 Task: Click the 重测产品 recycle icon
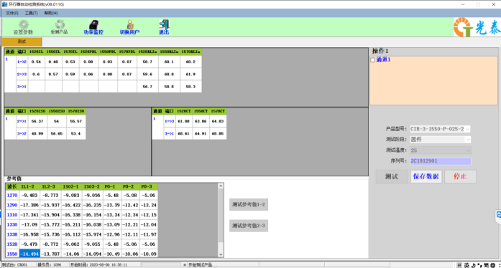pos(60,24)
